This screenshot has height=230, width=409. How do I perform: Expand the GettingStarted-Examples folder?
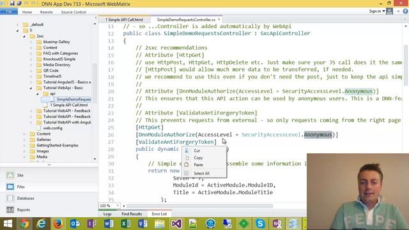(24, 146)
